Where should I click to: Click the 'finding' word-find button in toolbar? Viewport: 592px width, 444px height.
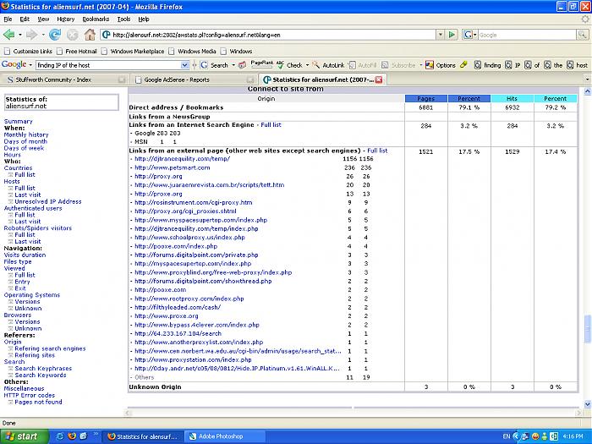pos(487,65)
